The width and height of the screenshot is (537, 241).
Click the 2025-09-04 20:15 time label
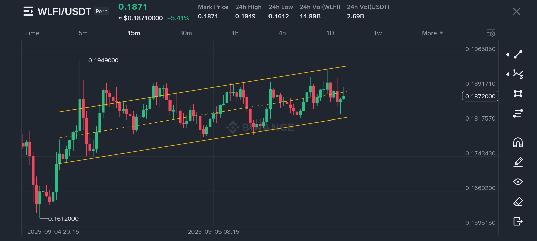(x=53, y=232)
